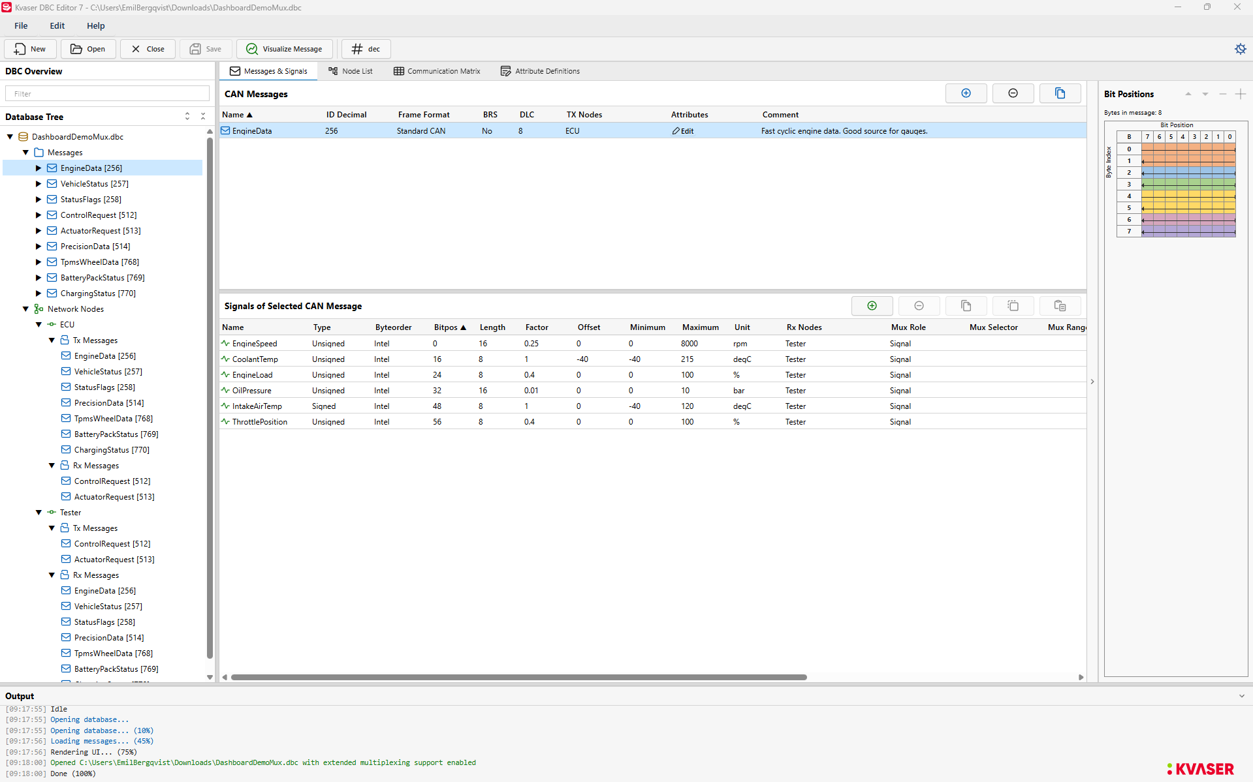1253x782 pixels.
Task: Open the File menu
Action: (21, 25)
